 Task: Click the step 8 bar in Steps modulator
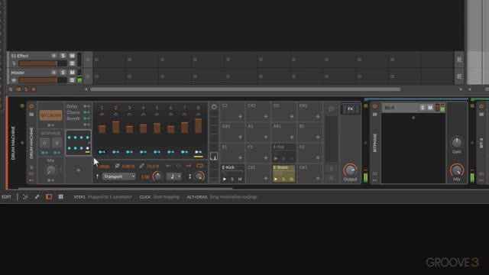[199, 126]
